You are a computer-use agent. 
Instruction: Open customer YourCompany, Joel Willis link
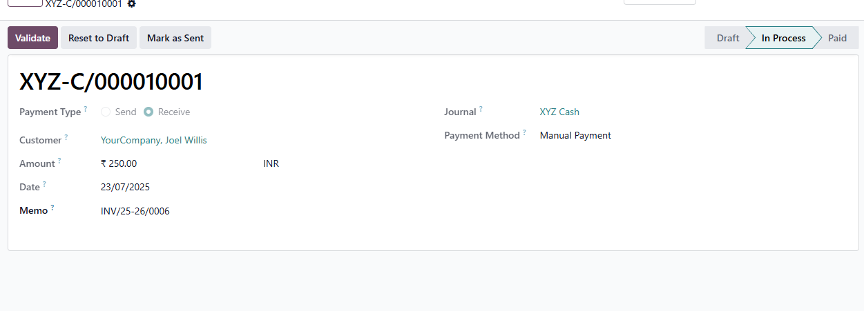point(154,140)
